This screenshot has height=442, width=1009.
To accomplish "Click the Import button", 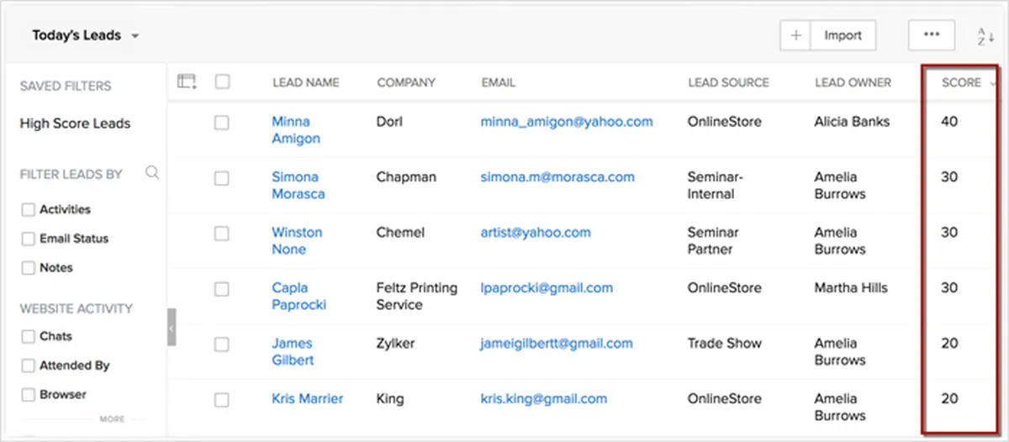I will click(843, 35).
